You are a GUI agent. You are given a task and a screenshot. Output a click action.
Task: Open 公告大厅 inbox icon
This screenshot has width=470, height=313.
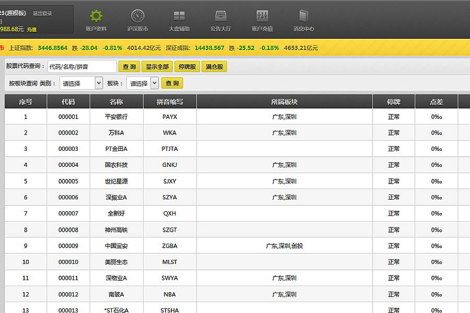[221, 16]
